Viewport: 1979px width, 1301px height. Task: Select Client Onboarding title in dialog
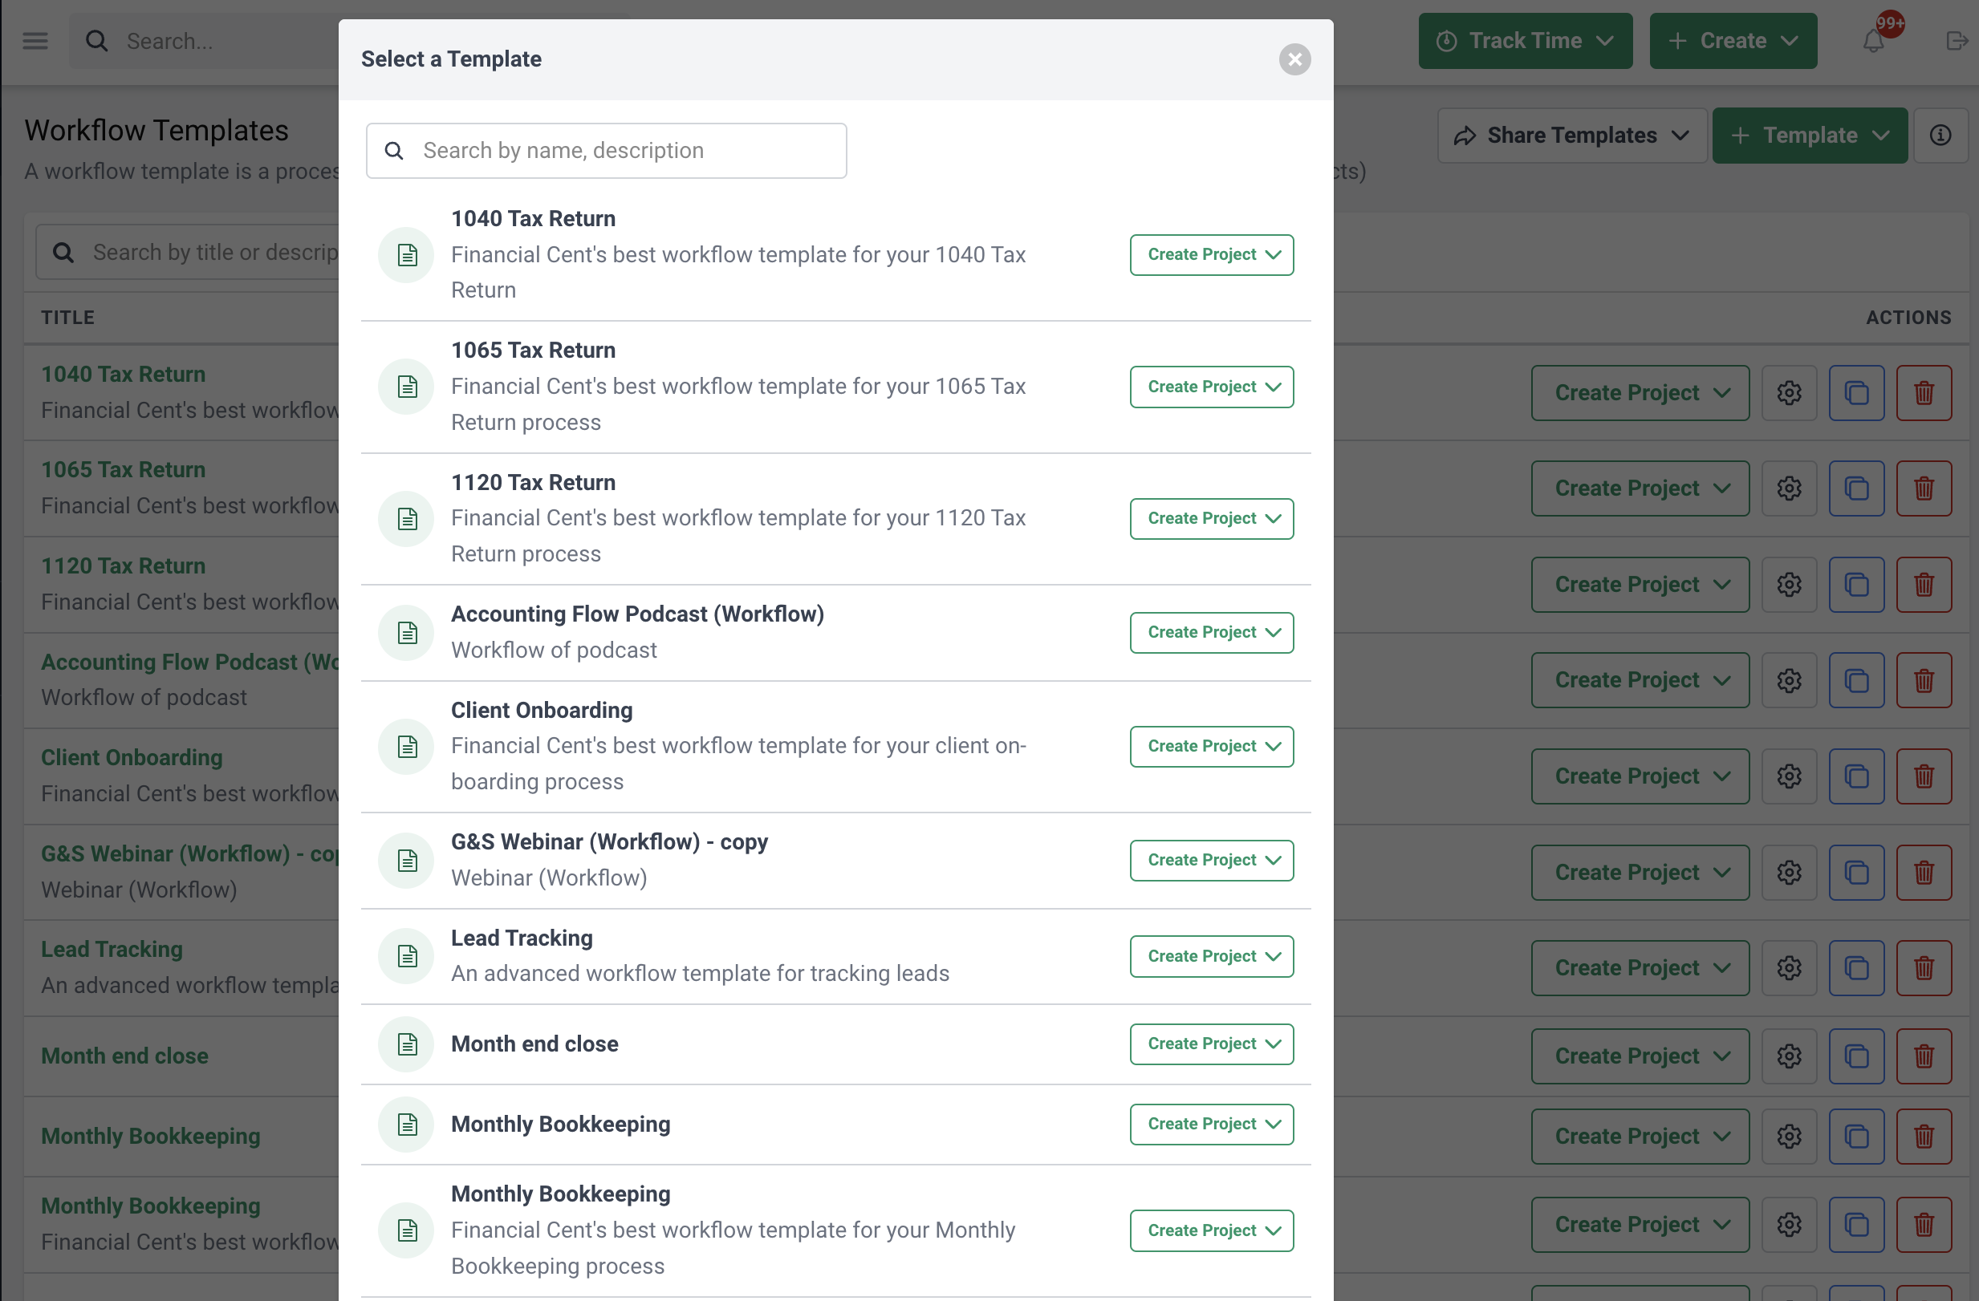(542, 711)
